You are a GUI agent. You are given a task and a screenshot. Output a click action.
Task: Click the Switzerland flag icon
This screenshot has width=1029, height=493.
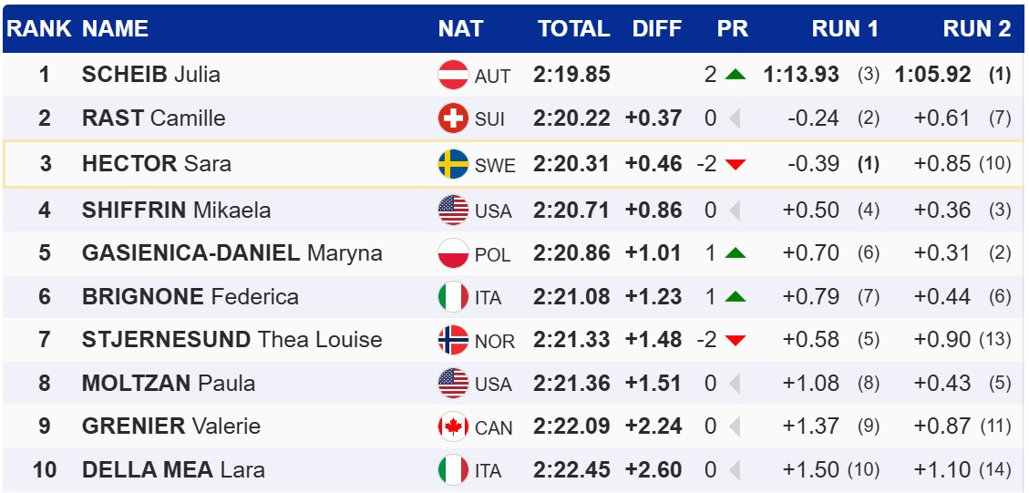pos(453,118)
